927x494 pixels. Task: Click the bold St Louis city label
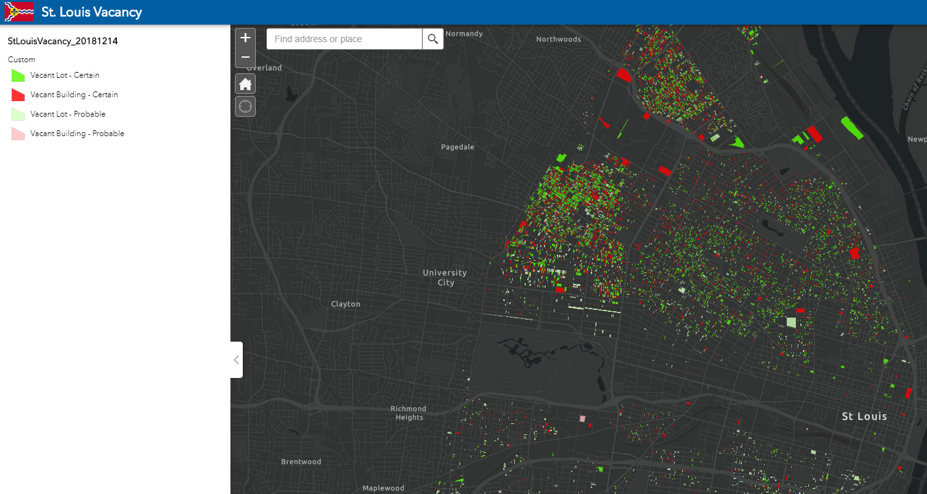[863, 416]
